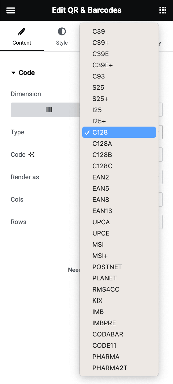Screen dimensions: 173x384
Task: Choose C128B from the list
Action: 102,155
